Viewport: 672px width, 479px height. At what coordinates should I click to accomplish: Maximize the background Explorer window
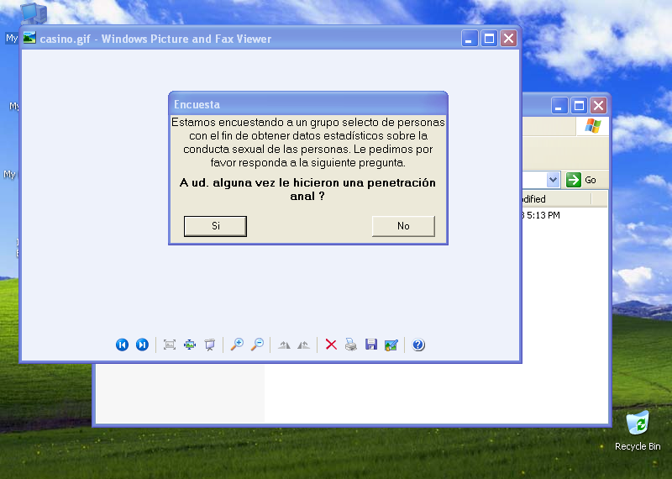[579, 106]
